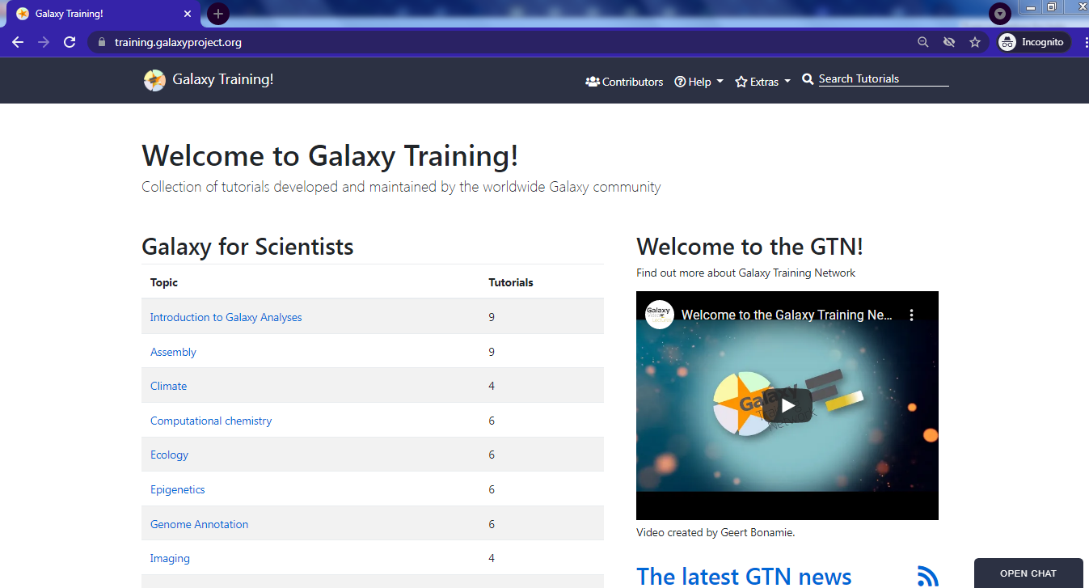The height and width of the screenshot is (588, 1089).
Task: Click the Extras star icon
Action: (741, 82)
